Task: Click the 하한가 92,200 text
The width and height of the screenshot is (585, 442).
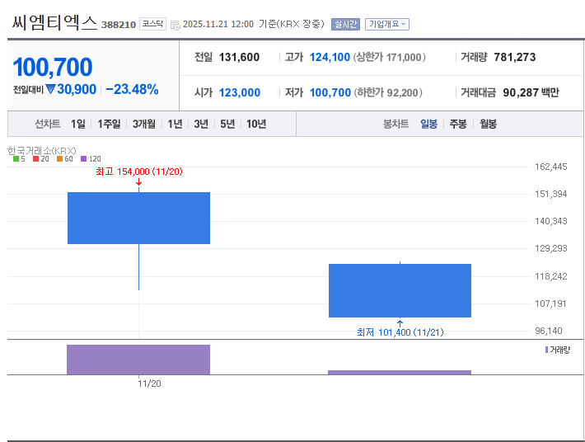Action: 388,92
